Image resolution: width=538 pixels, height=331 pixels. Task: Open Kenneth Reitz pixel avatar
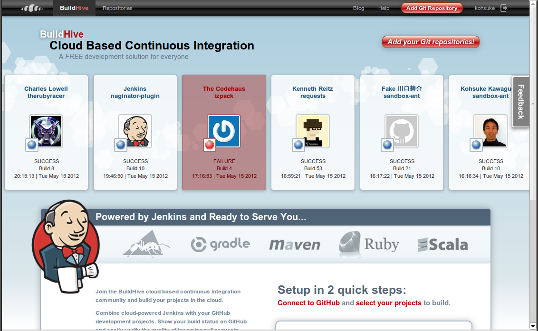click(x=313, y=131)
